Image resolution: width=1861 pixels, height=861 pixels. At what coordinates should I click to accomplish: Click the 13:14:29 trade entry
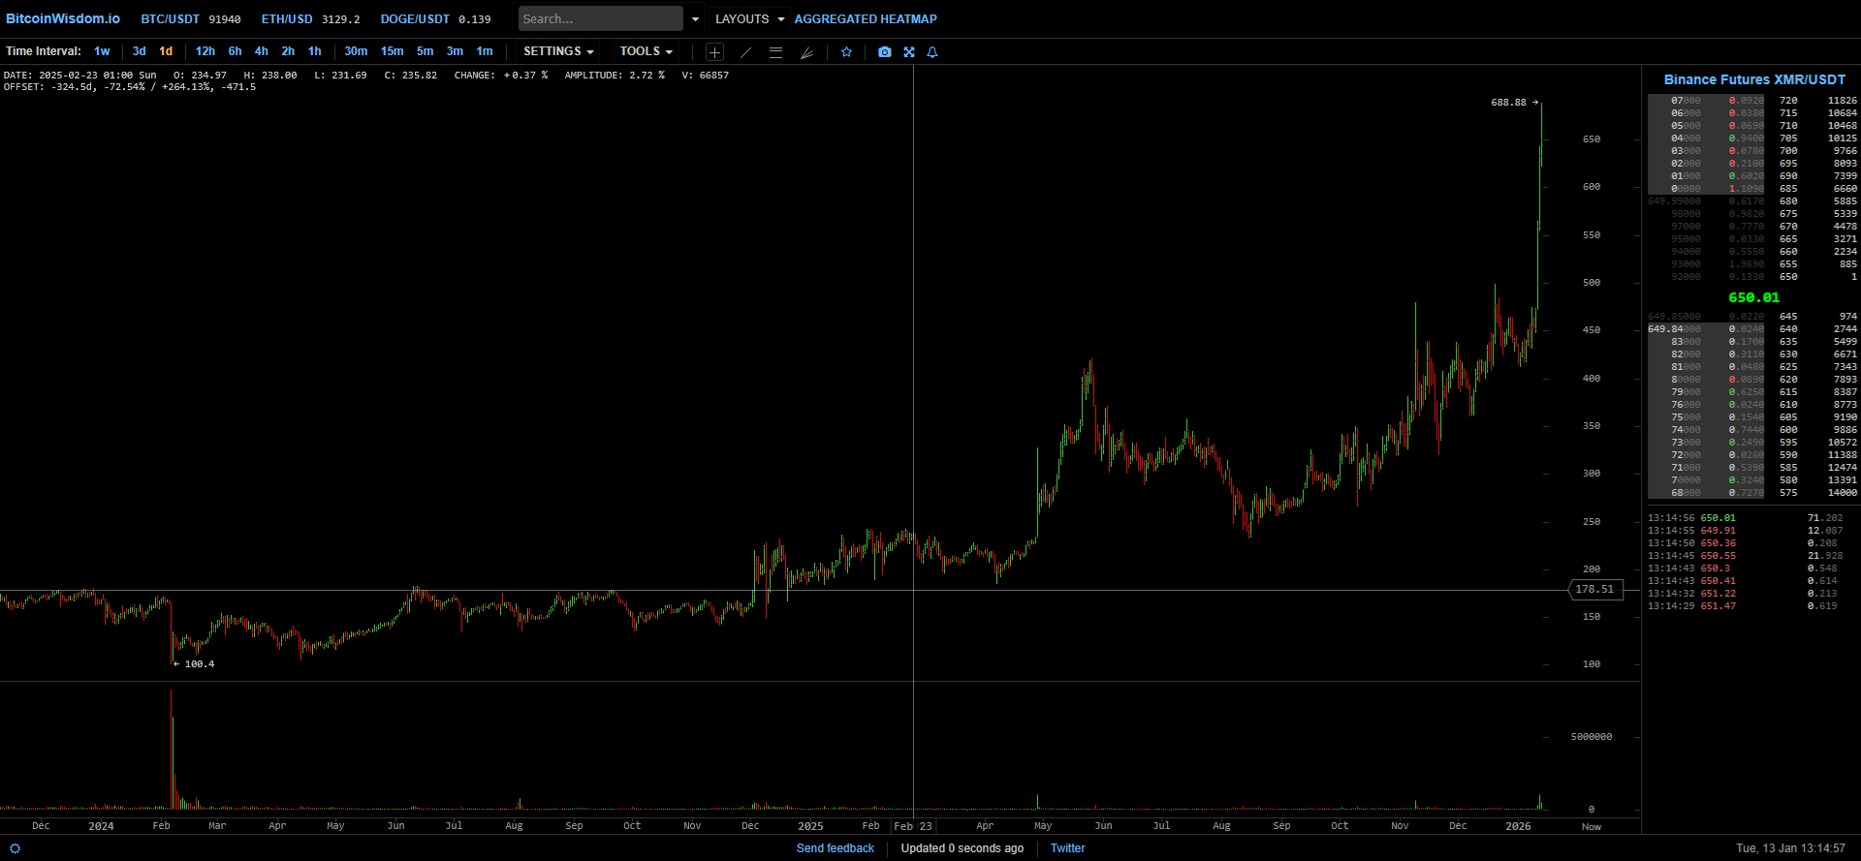coord(1746,606)
